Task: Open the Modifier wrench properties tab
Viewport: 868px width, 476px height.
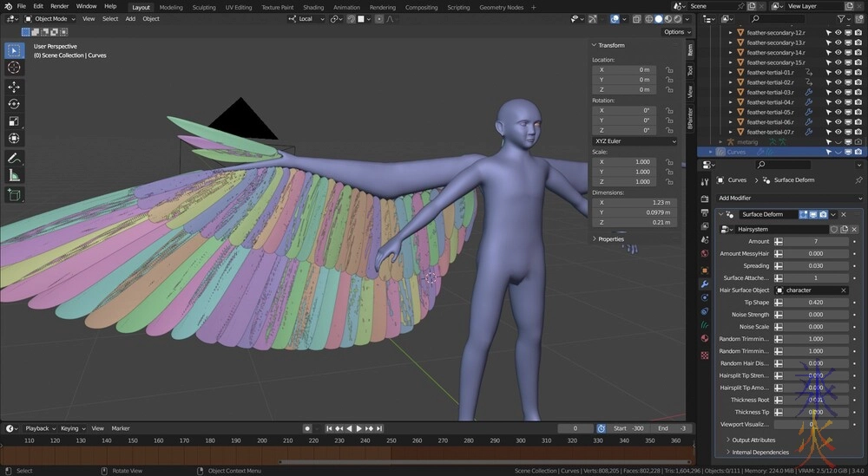Action: pyautogui.click(x=705, y=284)
